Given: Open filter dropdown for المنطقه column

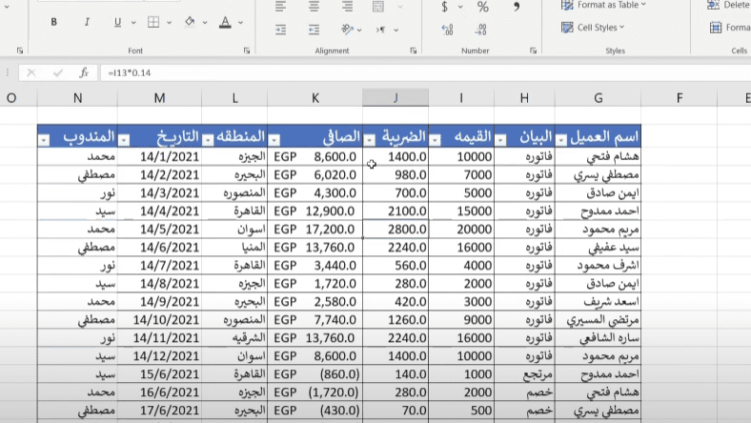Looking at the screenshot, I should 208,140.
